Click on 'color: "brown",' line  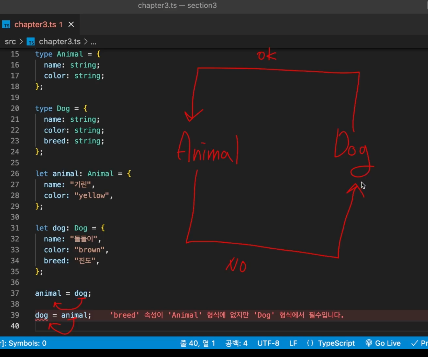(76, 250)
